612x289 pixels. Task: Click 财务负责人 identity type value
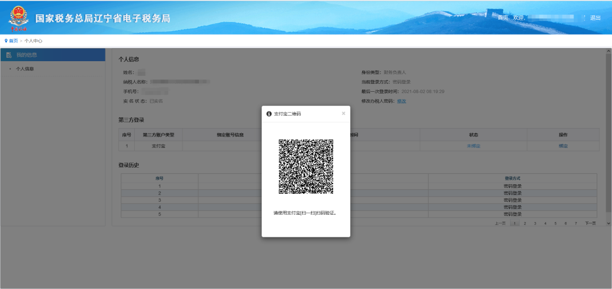[x=395, y=73]
